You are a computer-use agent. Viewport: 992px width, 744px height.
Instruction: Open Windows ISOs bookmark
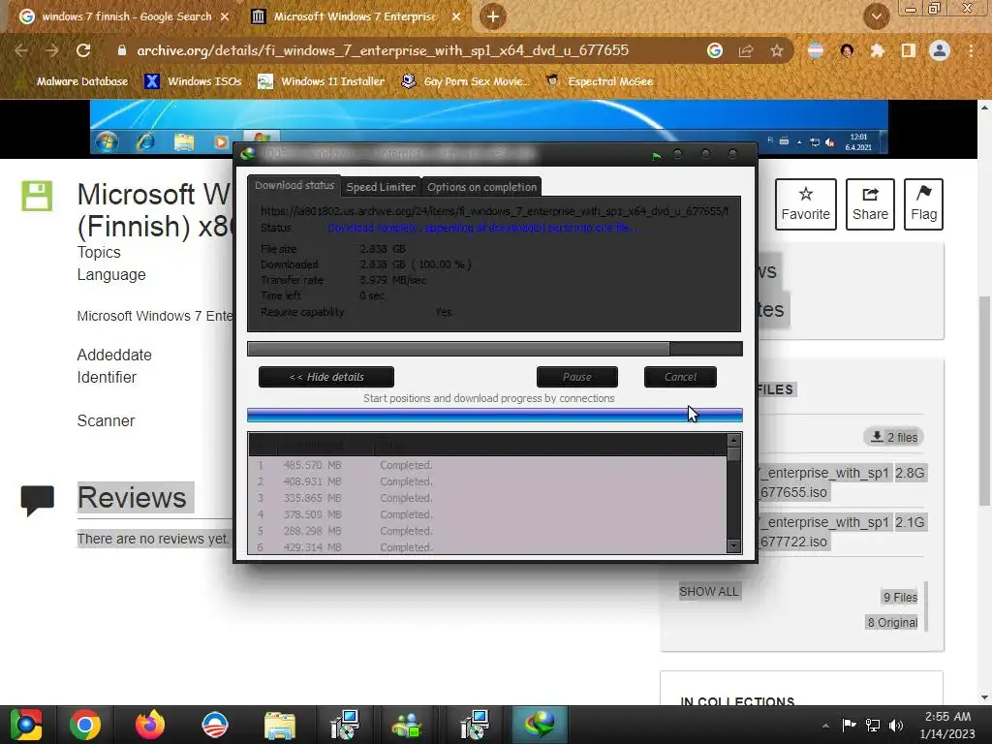click(x=194, y=81)
